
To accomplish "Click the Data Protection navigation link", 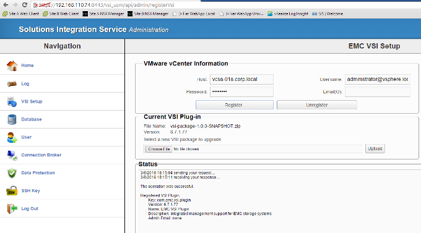I will 38,173.
